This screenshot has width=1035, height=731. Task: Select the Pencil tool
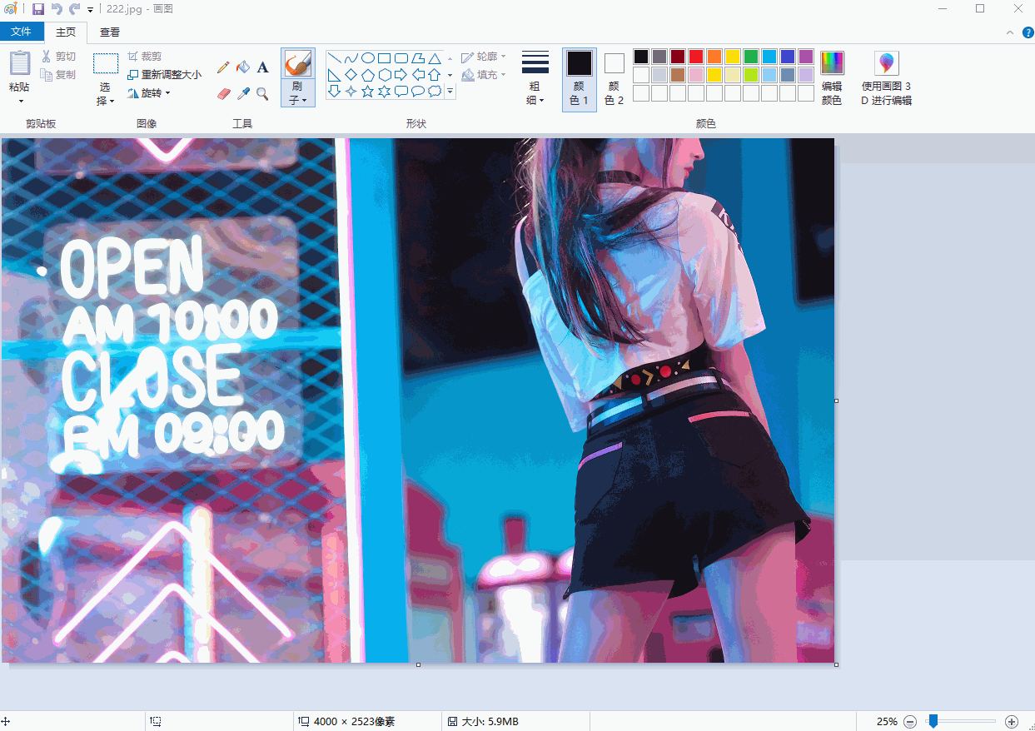pyautogui.click(x=223, y=67)
